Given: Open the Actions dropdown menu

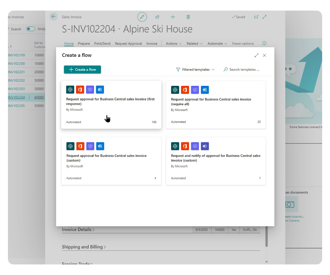Looking at the screenshot, I should [x=174, y=43].
